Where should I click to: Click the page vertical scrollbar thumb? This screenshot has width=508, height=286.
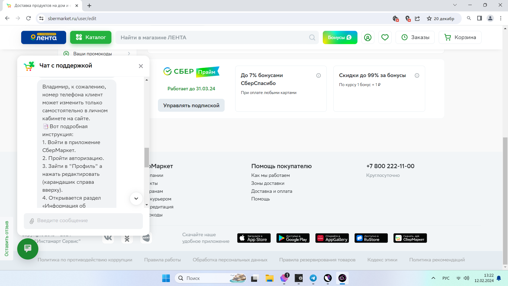(x=505, y=201)
